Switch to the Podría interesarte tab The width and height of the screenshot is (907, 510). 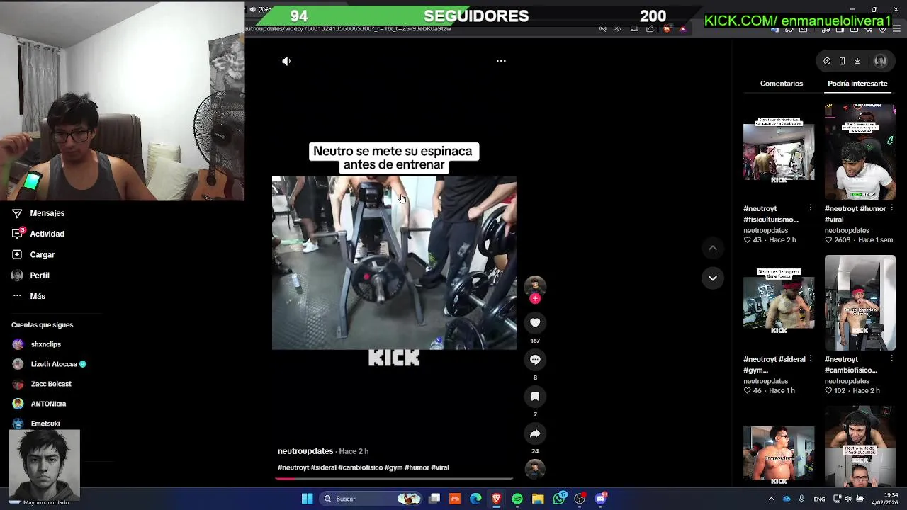857,84
